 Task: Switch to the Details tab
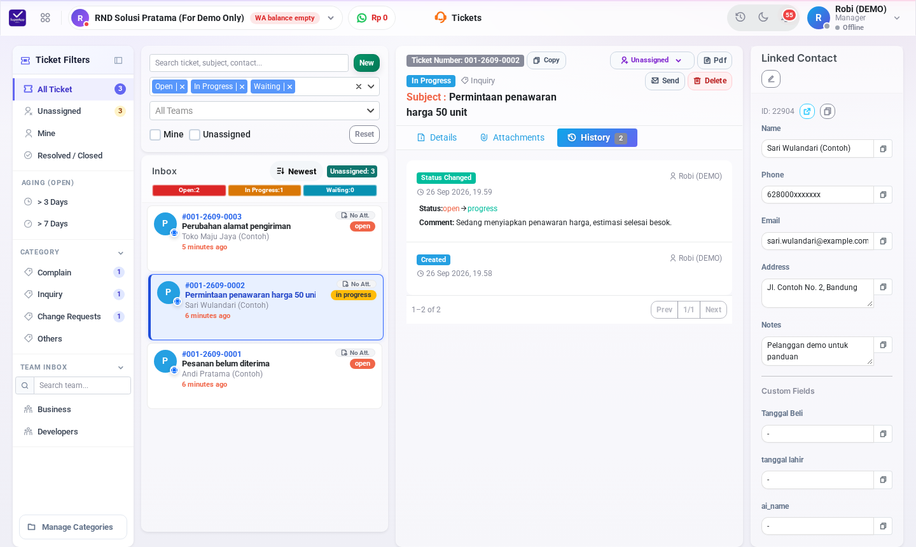point(437,138)
